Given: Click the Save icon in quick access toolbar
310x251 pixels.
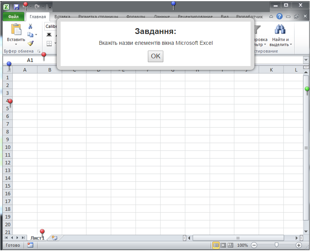Looking at the screenshot, I should click(x=16, y=7).
